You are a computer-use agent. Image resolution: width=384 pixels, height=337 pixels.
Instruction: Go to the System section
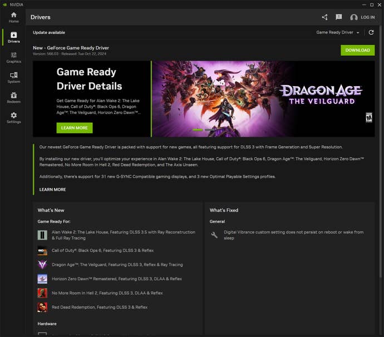point(14,78)
